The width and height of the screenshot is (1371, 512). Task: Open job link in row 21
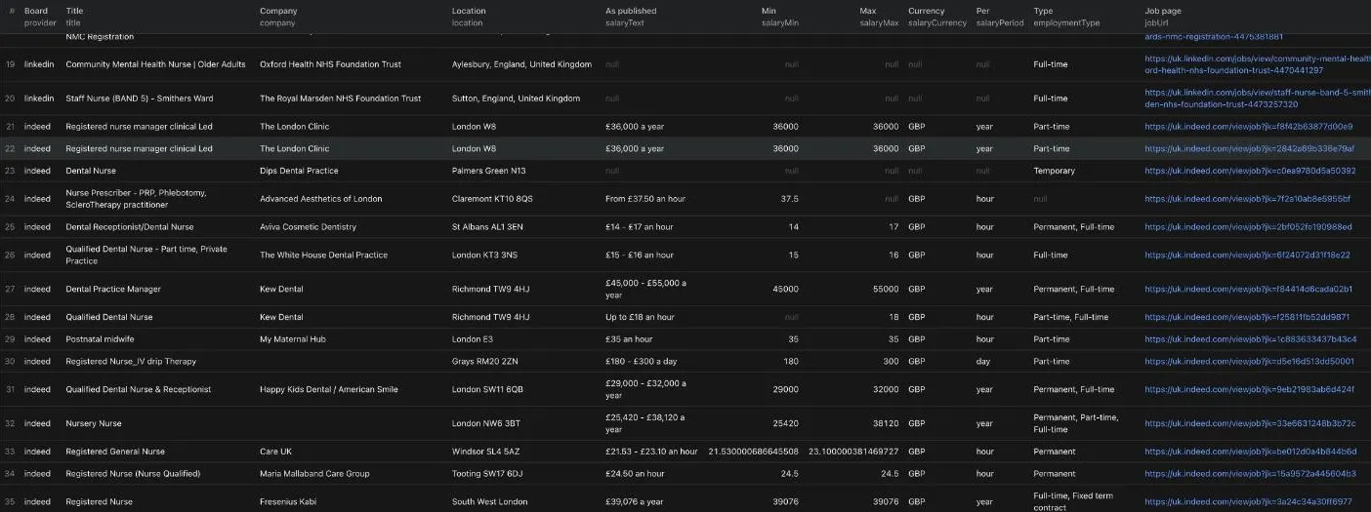[x=1249, y=126]
